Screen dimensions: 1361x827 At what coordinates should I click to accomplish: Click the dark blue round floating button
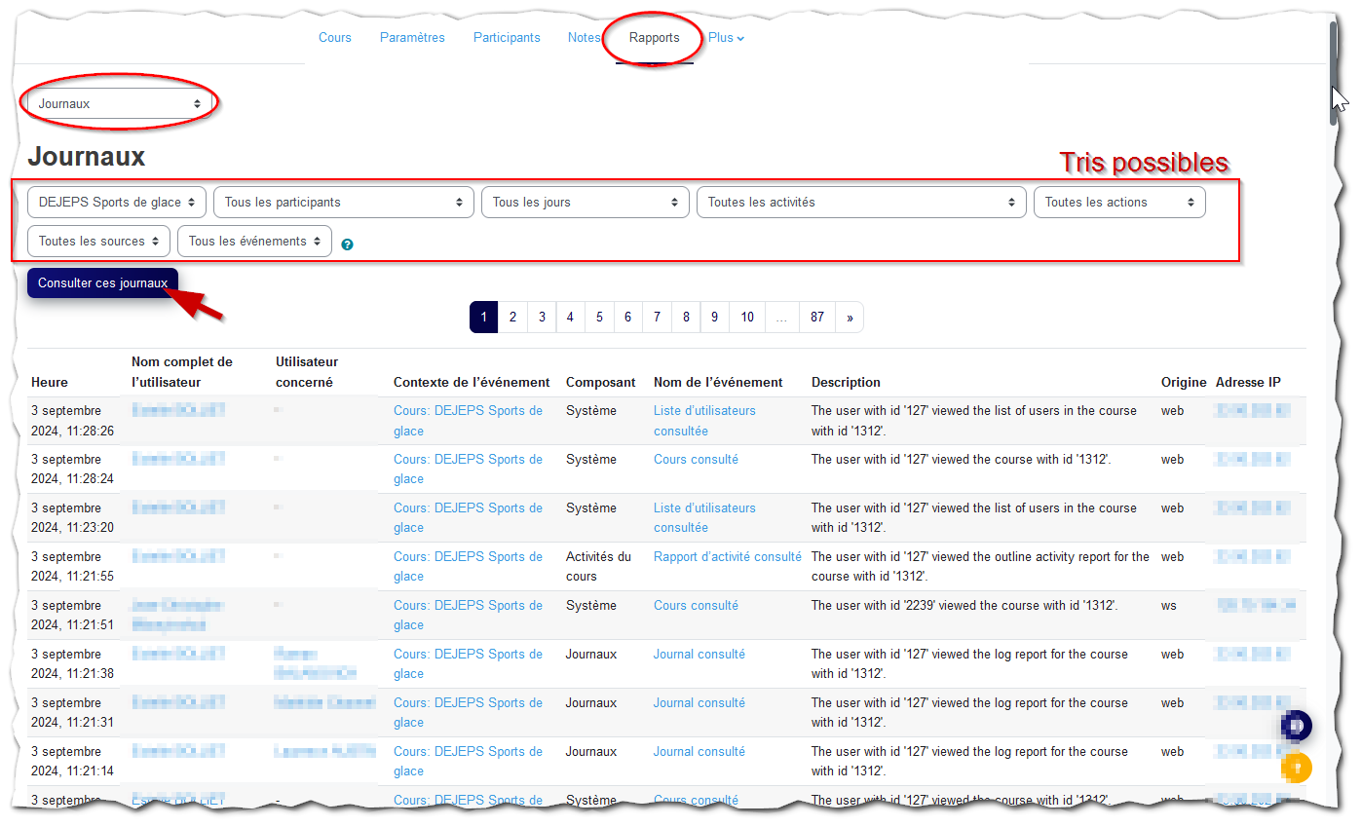click(1297, 726)
